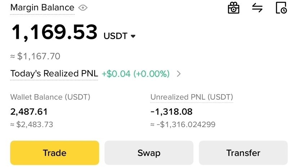Image resolution: width=298 pixels, height=167 pixels.
Task: Hide balance using the eye icon
Action: tap(83, 8)
